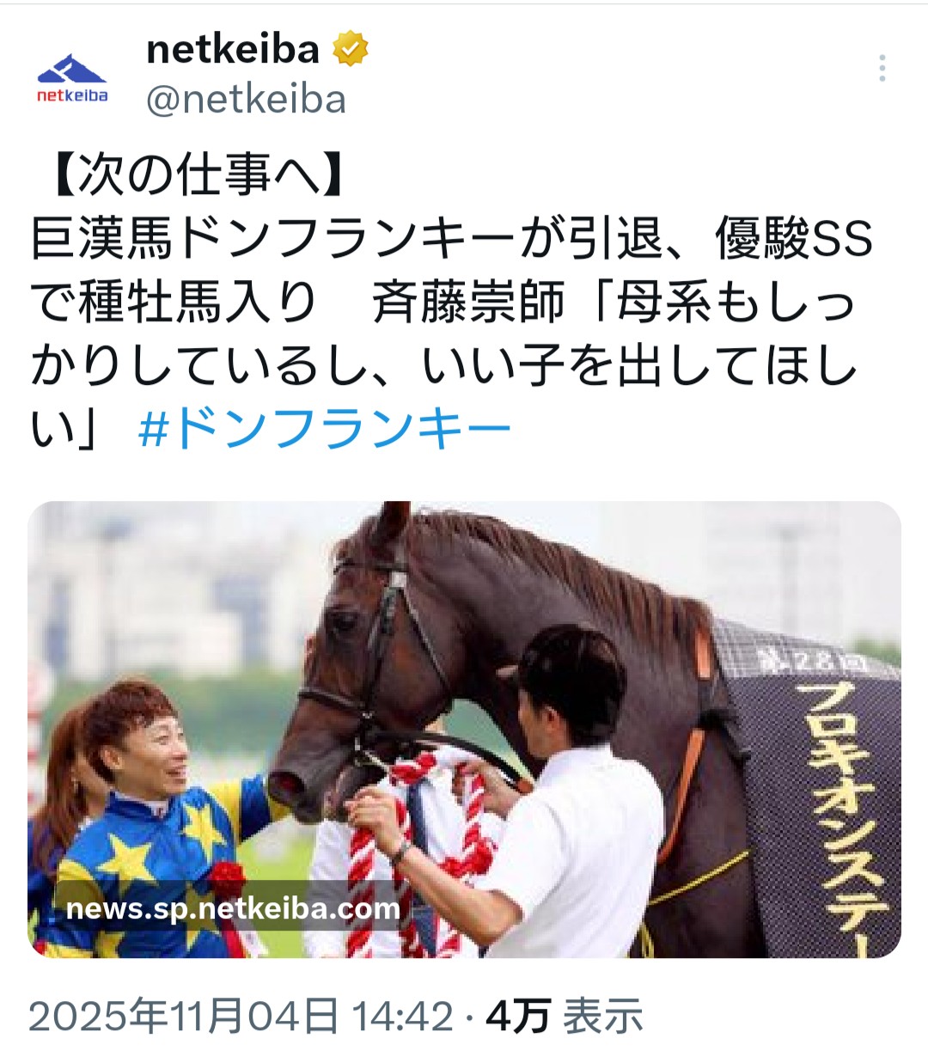Open the @netkeiba handle
Screen dimensions: 928x1057
point(246,101)
